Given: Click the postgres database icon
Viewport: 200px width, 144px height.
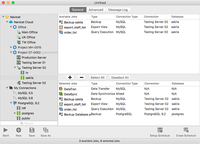Looking at the screenshot, I should click(19, 113).
